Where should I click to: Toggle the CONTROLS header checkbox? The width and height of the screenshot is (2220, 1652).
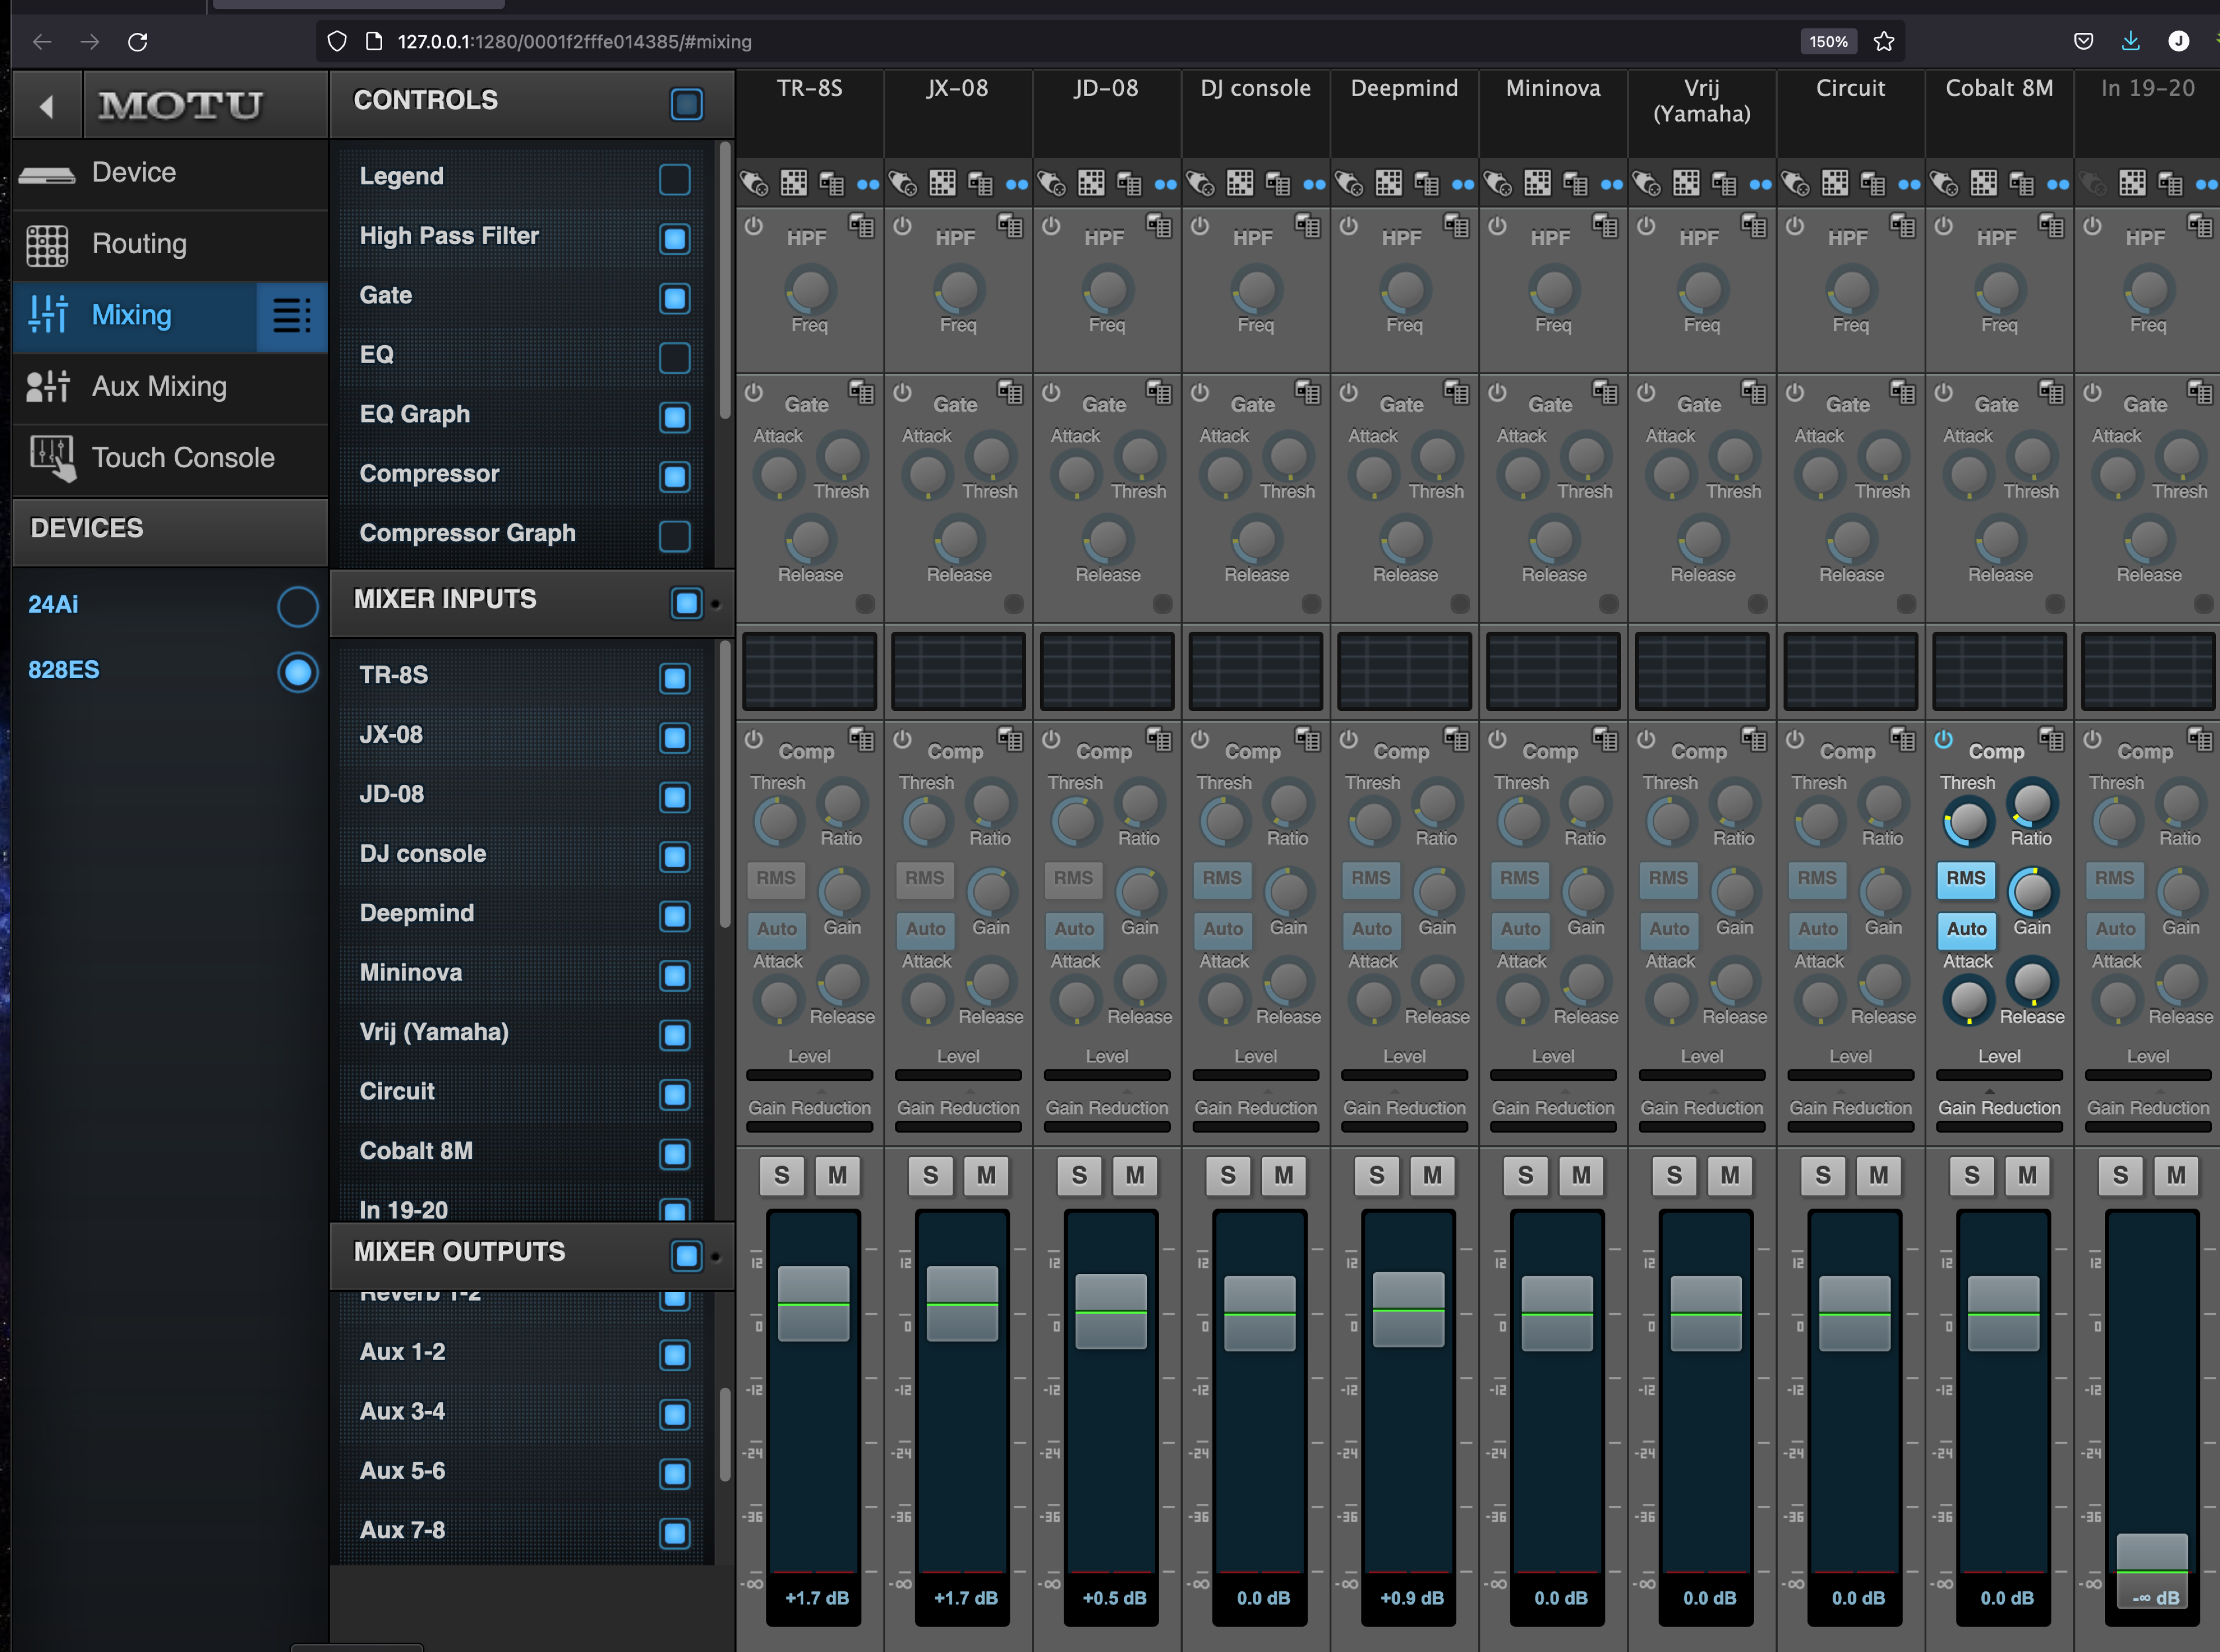click(x=687, y=104)
